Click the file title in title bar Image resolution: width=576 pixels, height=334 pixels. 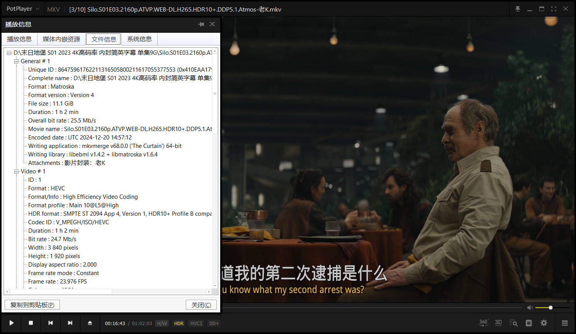[x=175, y=9]
